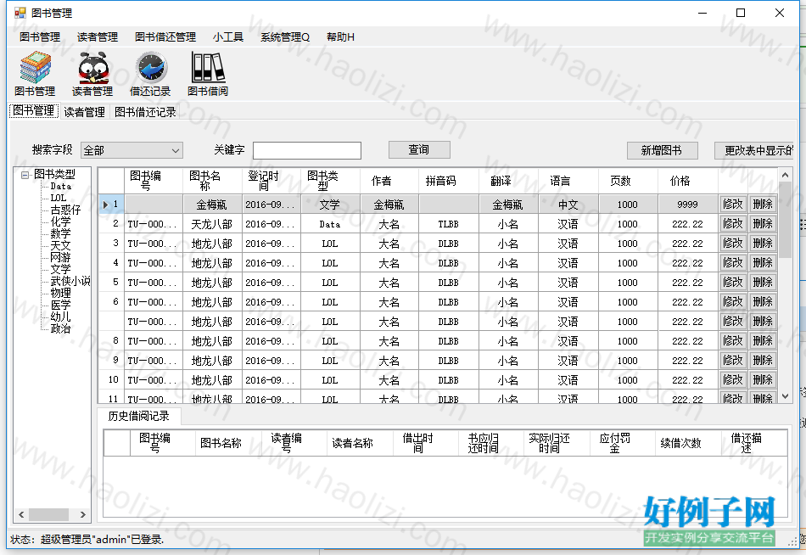This screenshot has width=806, height=555.
Task: Open the 图书借还管理 menu
Action: pyautogui.click(x=165, y=37)
